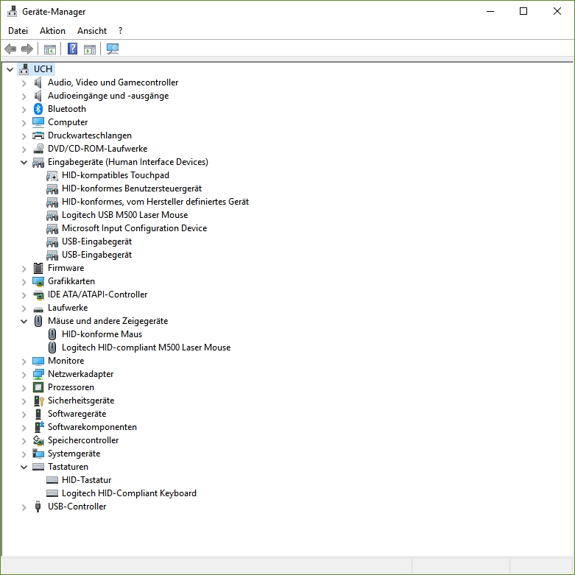The image size is (575, 575).
Task: Click the Netzwerkadapter network icon
Action: click(x=38, y=374)
